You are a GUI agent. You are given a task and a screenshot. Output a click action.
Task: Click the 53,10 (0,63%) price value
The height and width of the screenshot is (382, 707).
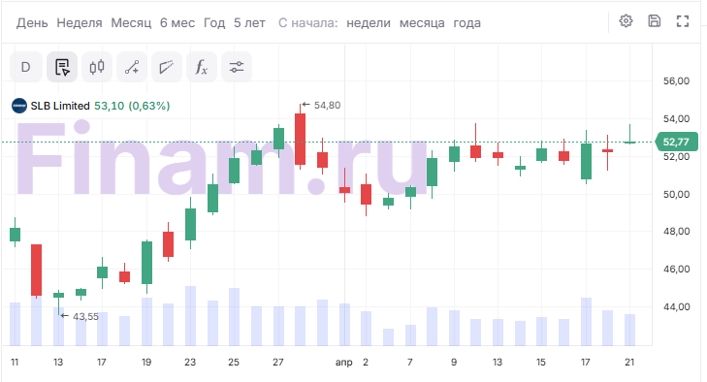(132, 106)
